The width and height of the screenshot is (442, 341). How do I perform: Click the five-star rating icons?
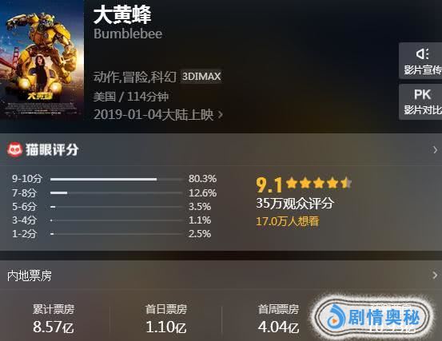(319, 183)
